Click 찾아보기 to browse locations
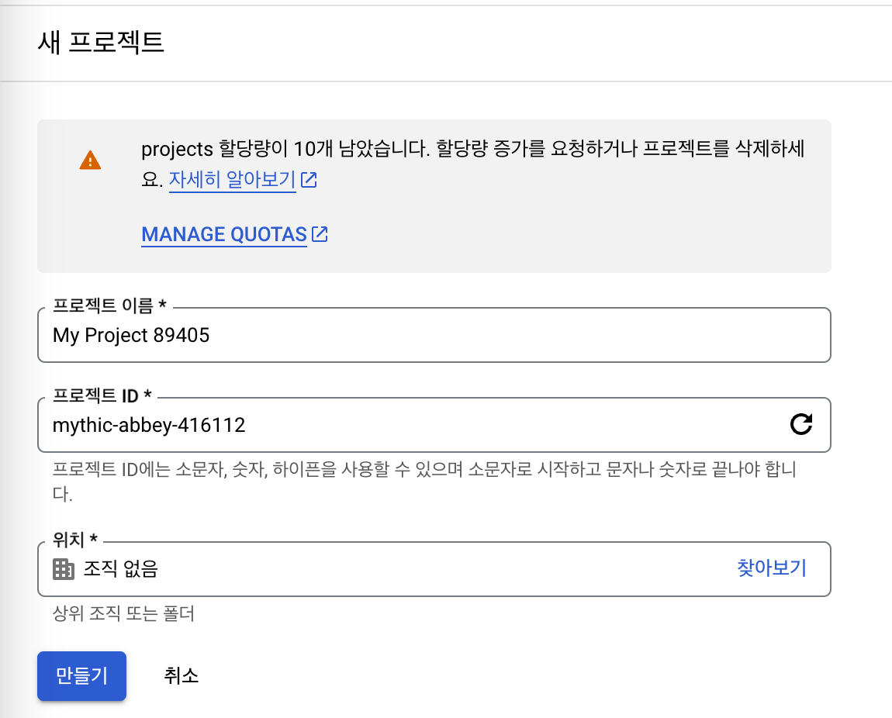Screen dimensions: 892x718 click(x=772, y=568)
